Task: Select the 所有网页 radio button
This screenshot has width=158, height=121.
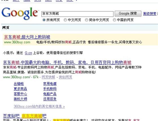Action: (44, 20)
